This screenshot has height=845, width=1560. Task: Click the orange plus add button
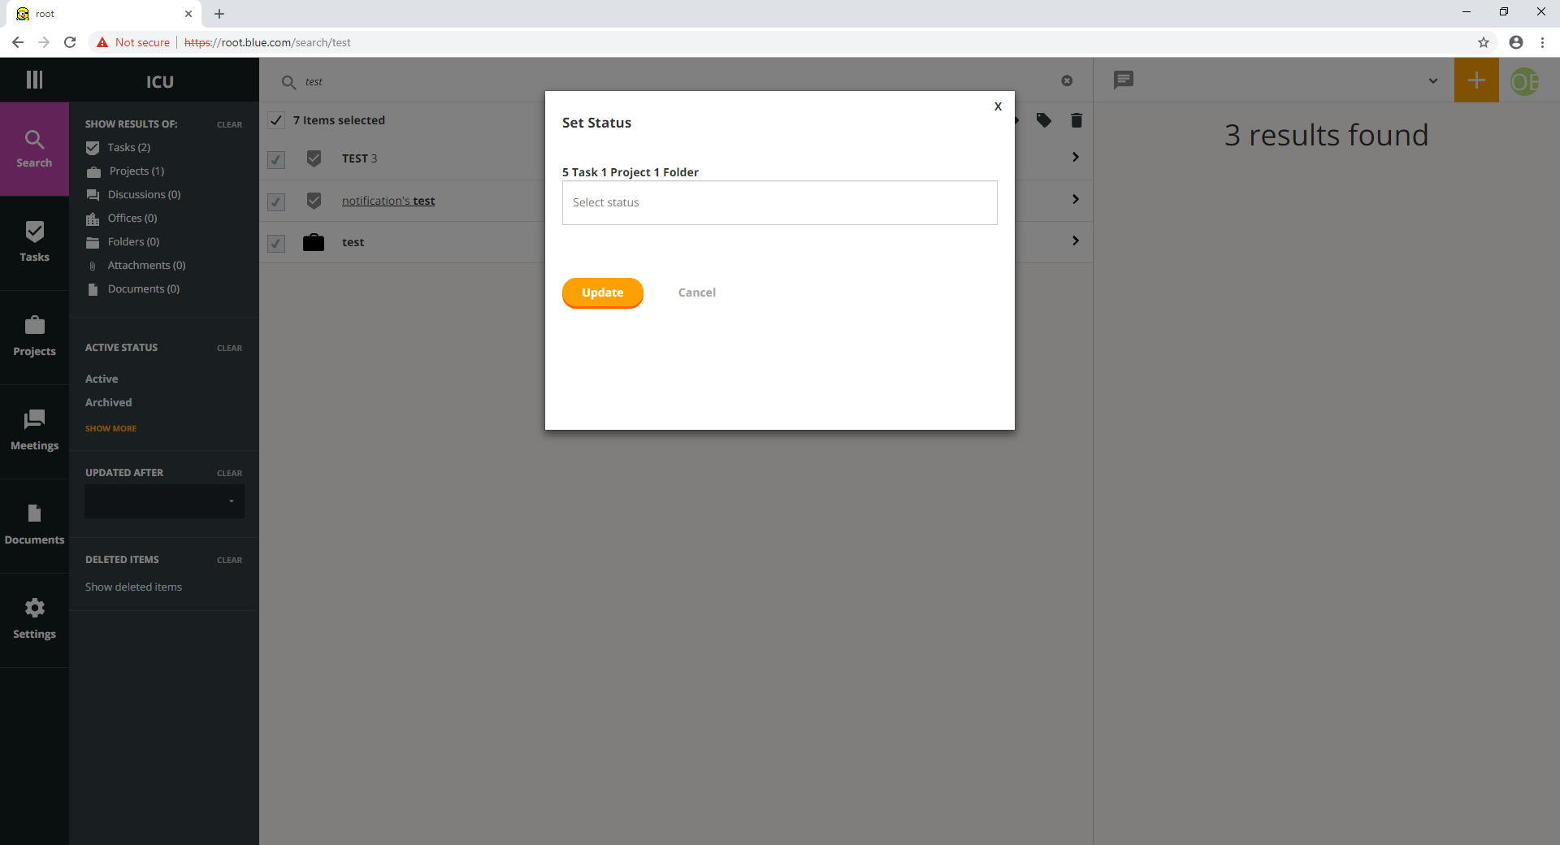pos(1476,80)
